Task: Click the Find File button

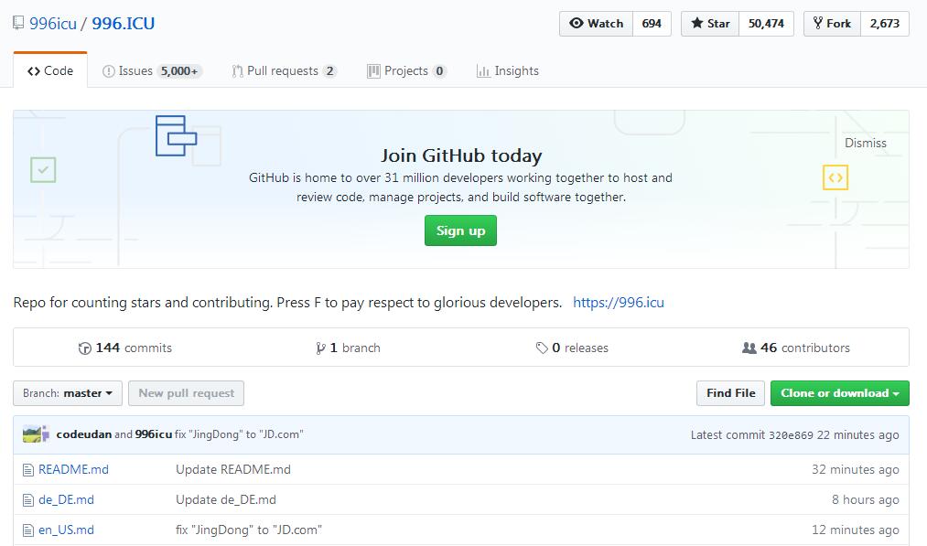Action: tap(731, 393)
